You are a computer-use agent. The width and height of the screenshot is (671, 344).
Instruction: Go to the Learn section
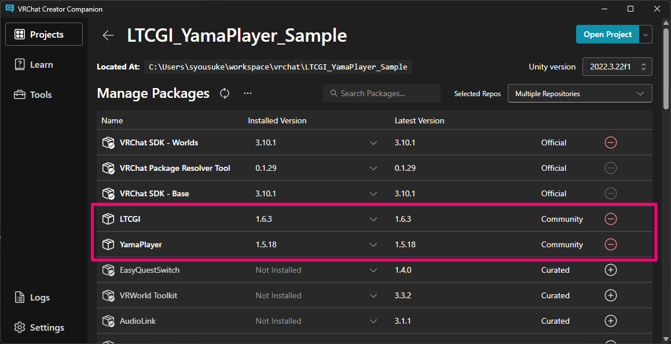[41, 64]
